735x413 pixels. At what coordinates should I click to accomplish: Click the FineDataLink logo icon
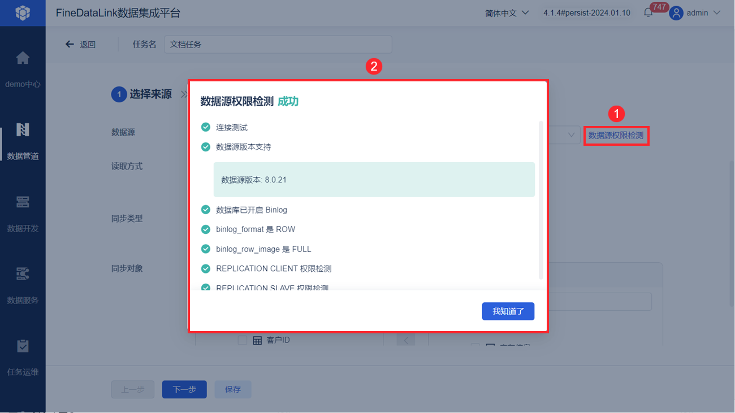23,12
